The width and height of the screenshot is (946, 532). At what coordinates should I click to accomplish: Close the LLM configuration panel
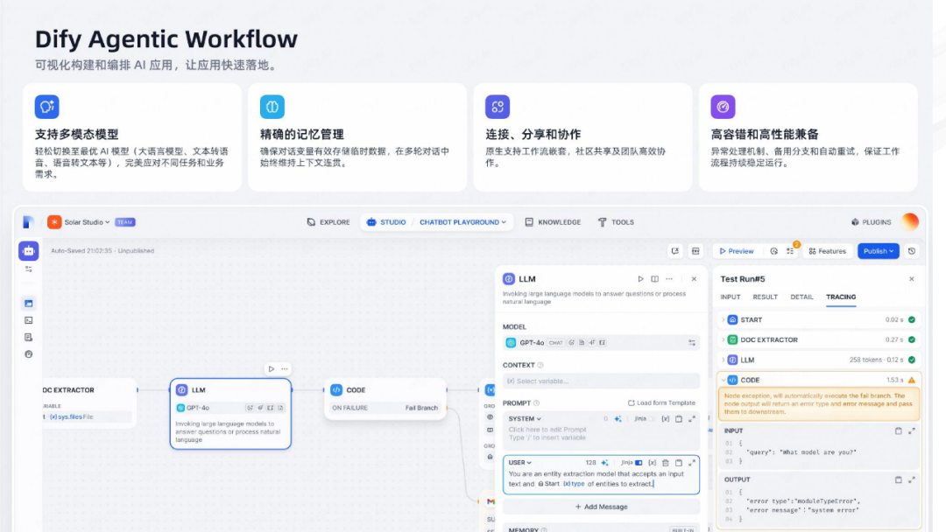pos(694,279)
